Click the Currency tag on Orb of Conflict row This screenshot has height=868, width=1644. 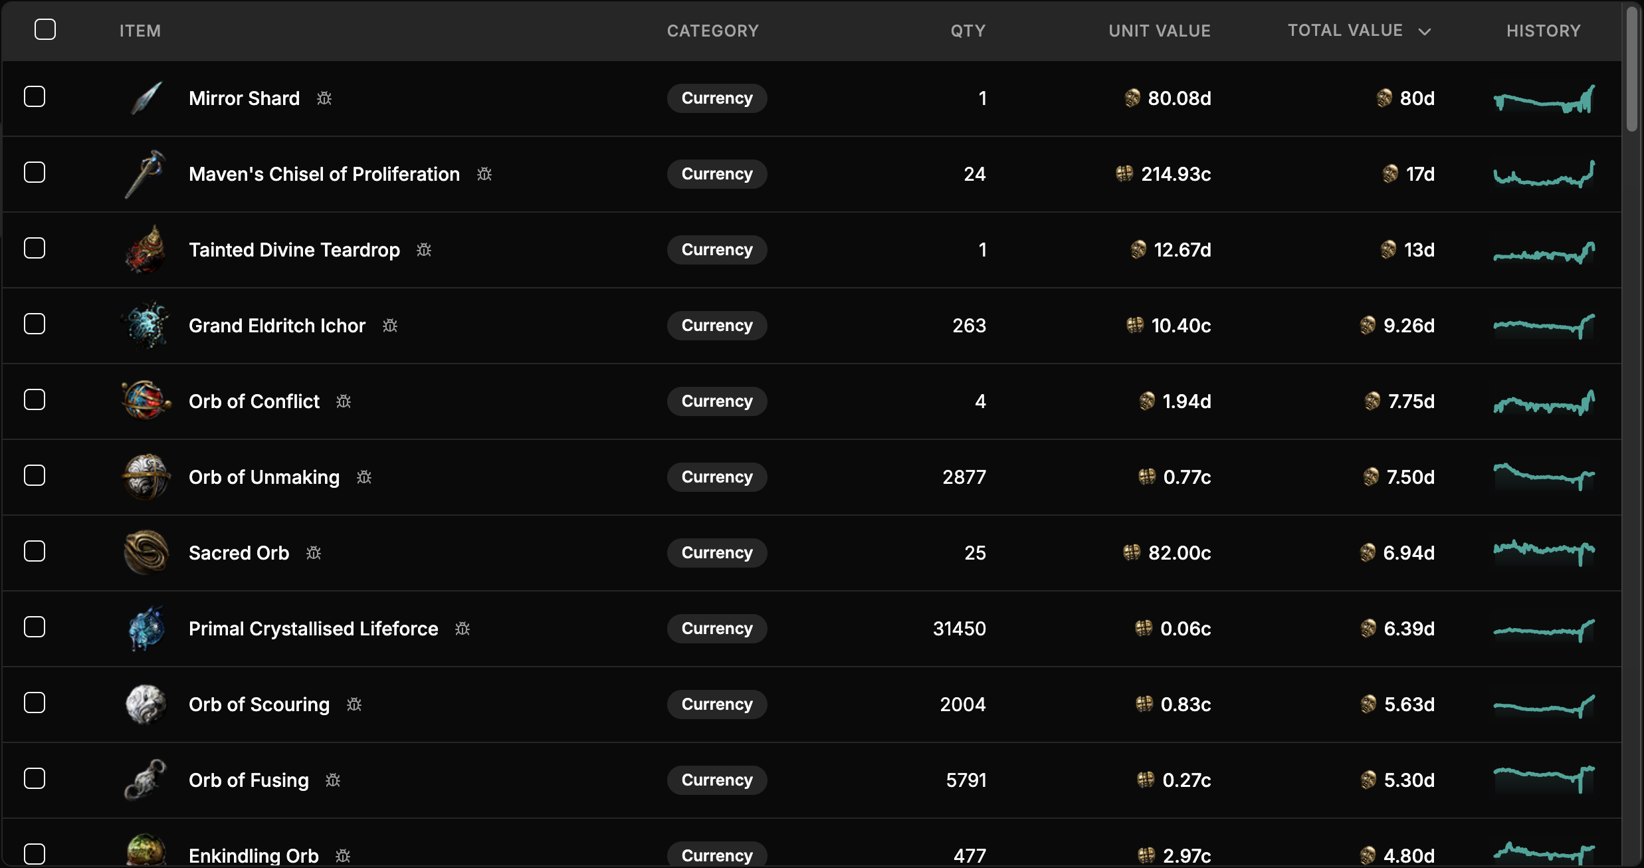point(717,401)
